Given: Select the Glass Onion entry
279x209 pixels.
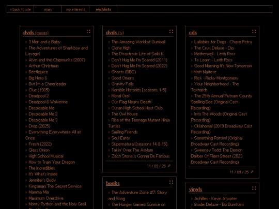Looking at the screenshot, I should click(39, 150).
